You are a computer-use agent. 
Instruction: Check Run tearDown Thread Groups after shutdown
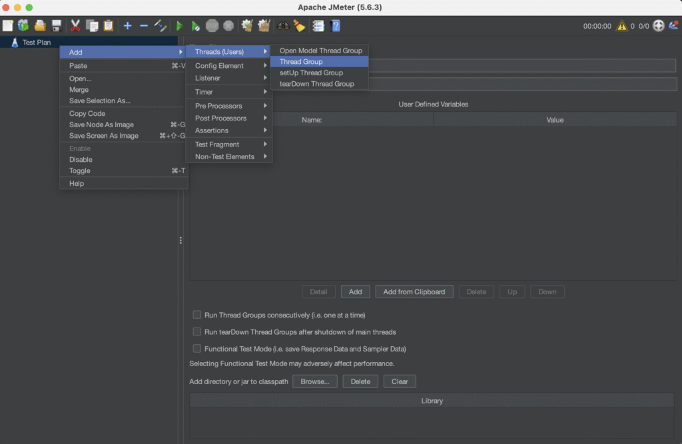196,332
